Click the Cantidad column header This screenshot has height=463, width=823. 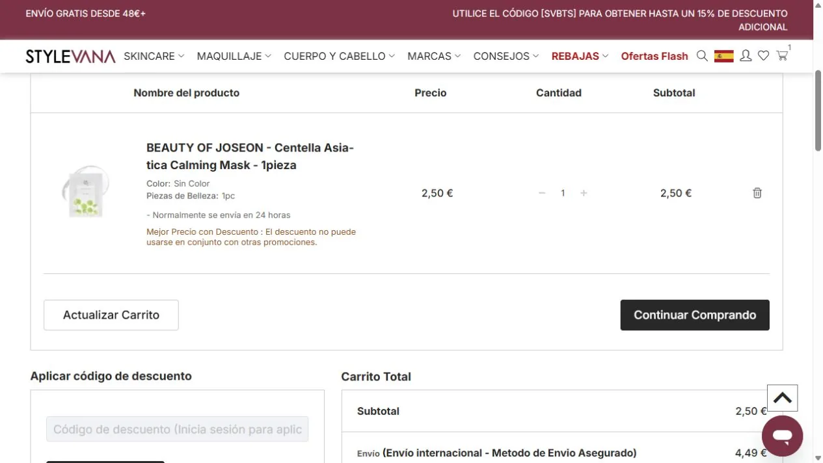559,93
